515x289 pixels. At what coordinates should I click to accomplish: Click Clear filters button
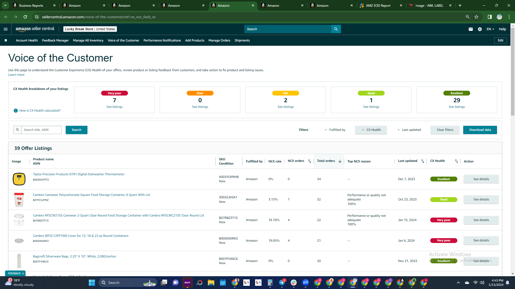(445, 130)
